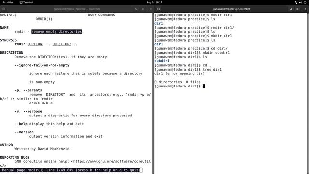Click the volume icon in the system tray
This screenshot has height=174, width=309.
pyautogui.click(x=300, y=2)
